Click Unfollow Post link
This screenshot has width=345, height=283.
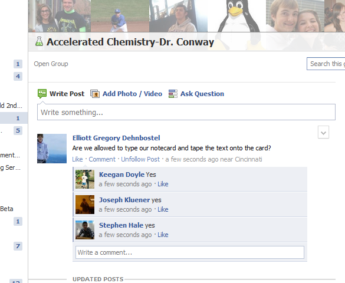click(x=140, y=159)
